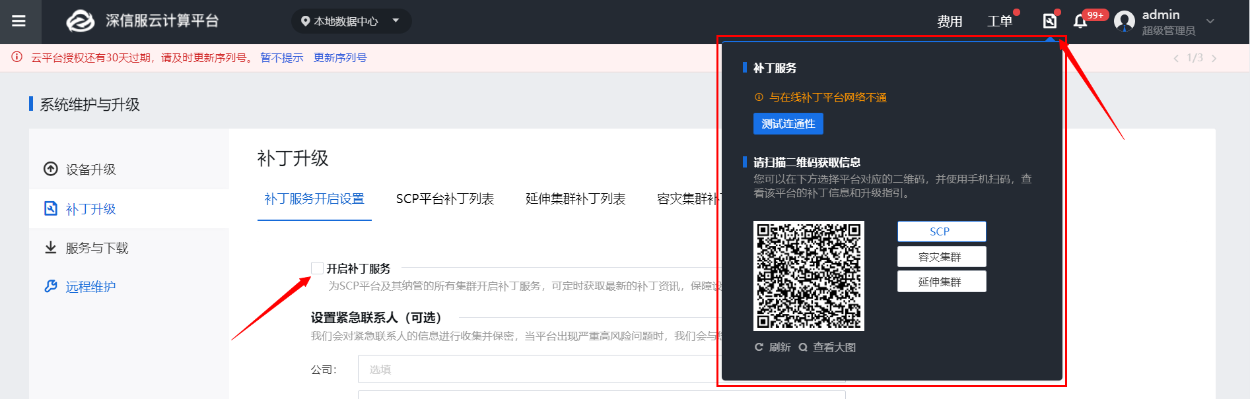This screenshot has width=1250, height=399.
Task: Click the 1/3 notice page counter
Action: pyautogui.click(x=1195, y=58)
